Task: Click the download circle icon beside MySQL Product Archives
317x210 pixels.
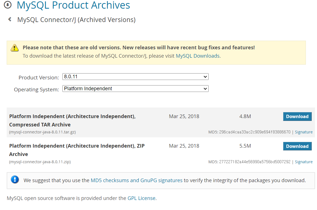Action: click(8, 5)
